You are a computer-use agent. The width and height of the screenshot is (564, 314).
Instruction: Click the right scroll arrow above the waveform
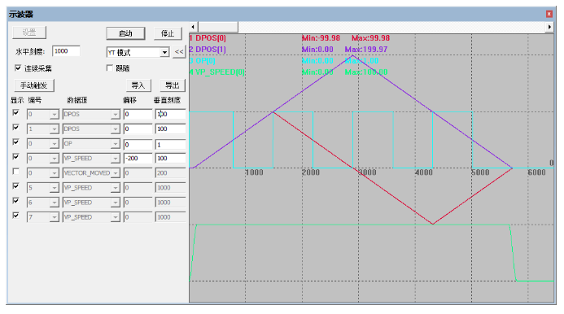(x=549, y=27)
